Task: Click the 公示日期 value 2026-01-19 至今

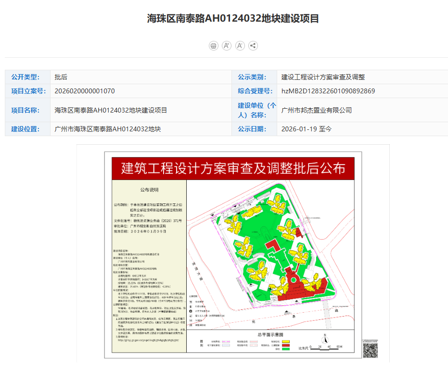Action: tap(306, 129)
